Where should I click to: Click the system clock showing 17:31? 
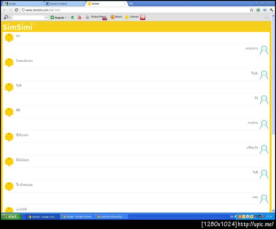(x=269, y=217)
